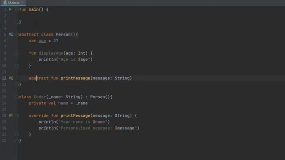
Task: Click 'println' call on line 20
Action: tap(47, 128)
